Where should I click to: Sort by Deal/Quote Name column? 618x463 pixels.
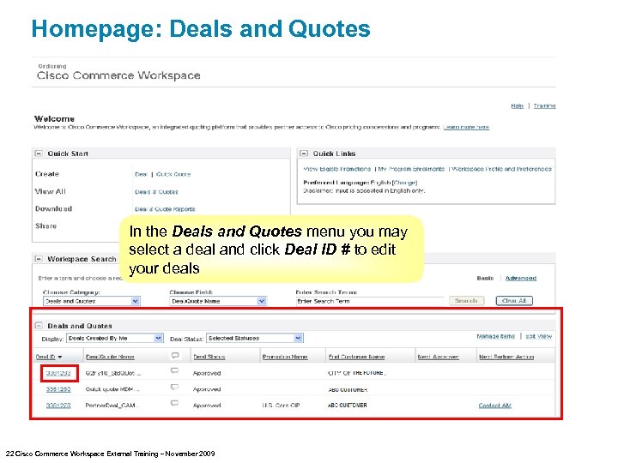pos(110,357)
